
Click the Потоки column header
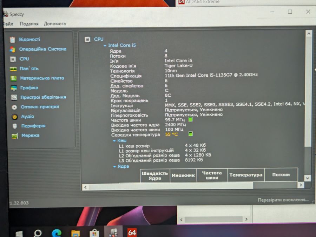281,175
